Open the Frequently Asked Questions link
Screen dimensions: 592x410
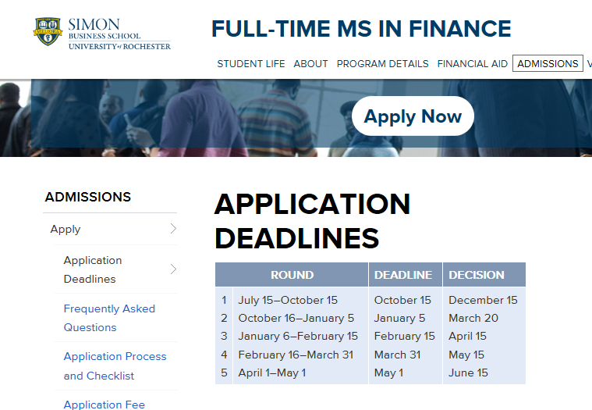(x=109, y=318)
